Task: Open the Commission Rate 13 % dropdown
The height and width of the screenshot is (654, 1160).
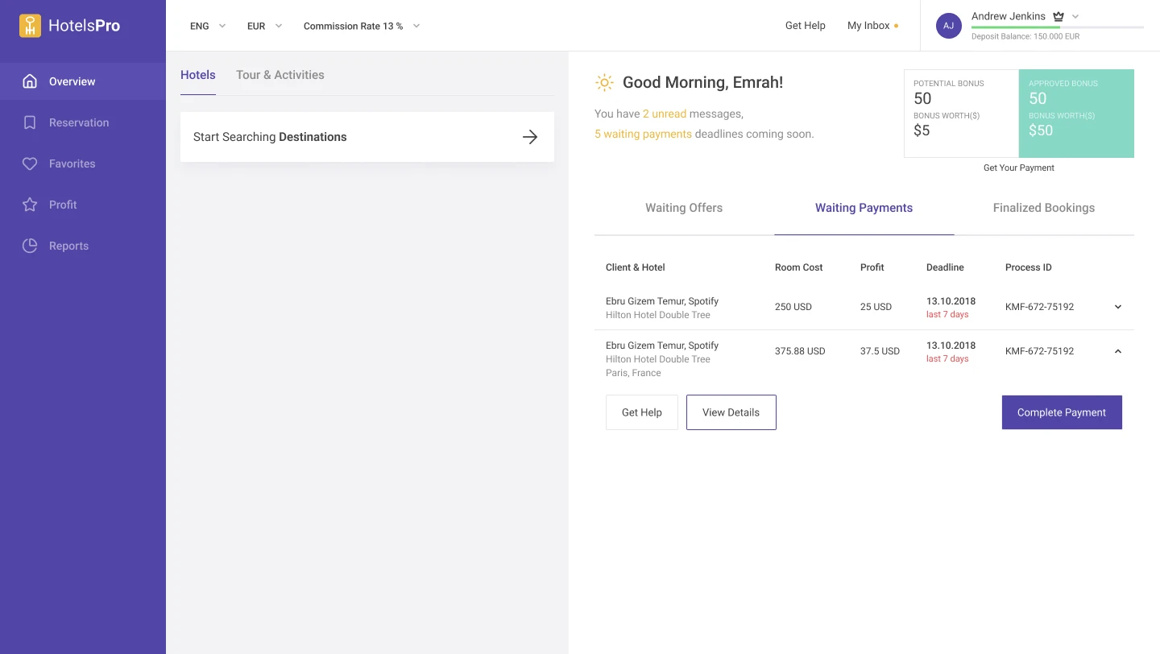Action: pyautogui.click(x=362, y=26)
